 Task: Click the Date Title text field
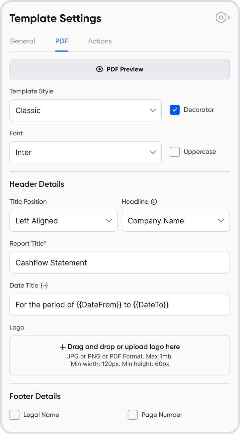pyautogui.click(x=120, y=305)
